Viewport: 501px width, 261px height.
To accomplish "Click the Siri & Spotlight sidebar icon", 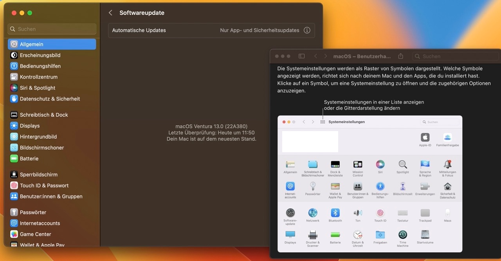I will click(x=14, y=88).
